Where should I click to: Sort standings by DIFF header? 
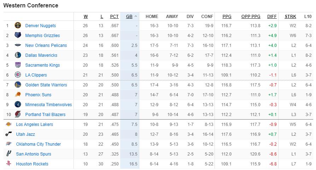click(272, 17)
